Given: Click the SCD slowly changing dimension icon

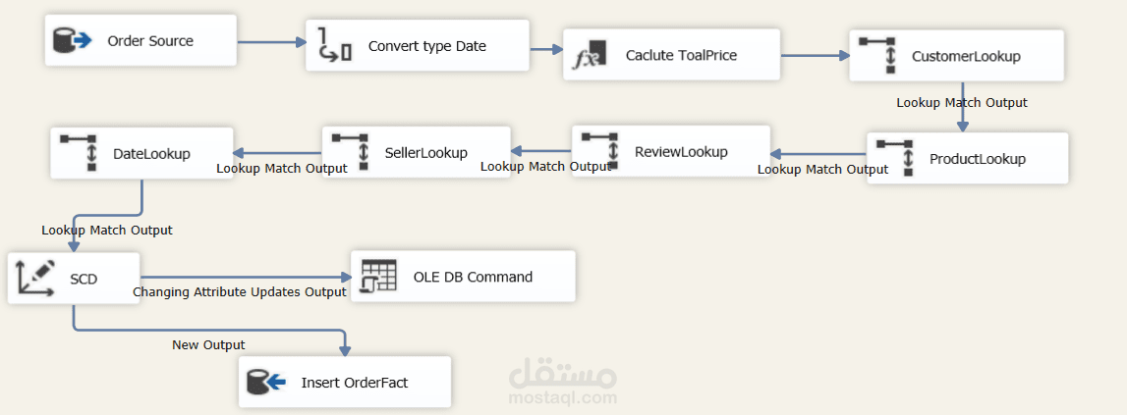Looking at the screenshot, I should pyautogui.click(x=37, y=278).
